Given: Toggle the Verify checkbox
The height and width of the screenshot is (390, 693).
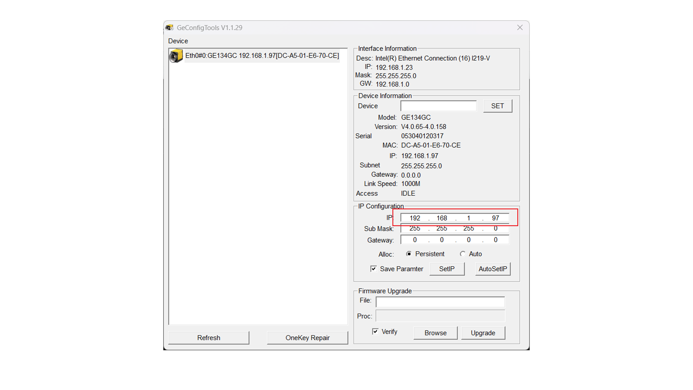Looking at the screenshot, I should coord(375,331).
